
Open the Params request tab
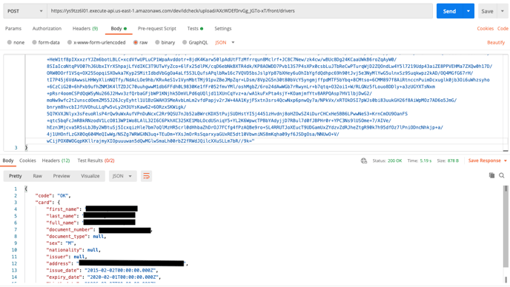pos(13,29)
